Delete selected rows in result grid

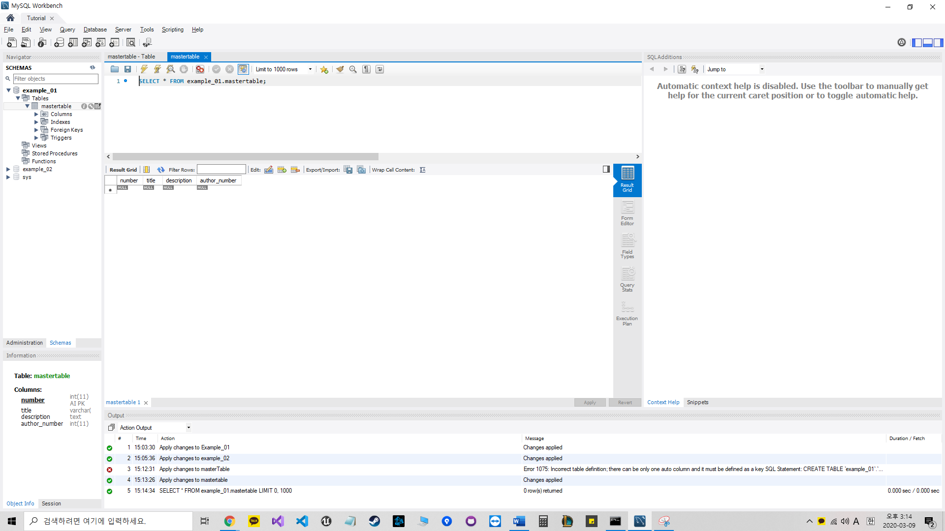(x=295, y=170)
